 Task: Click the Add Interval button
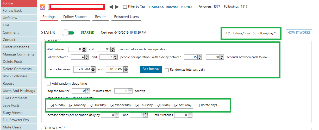tap(151, 69)
